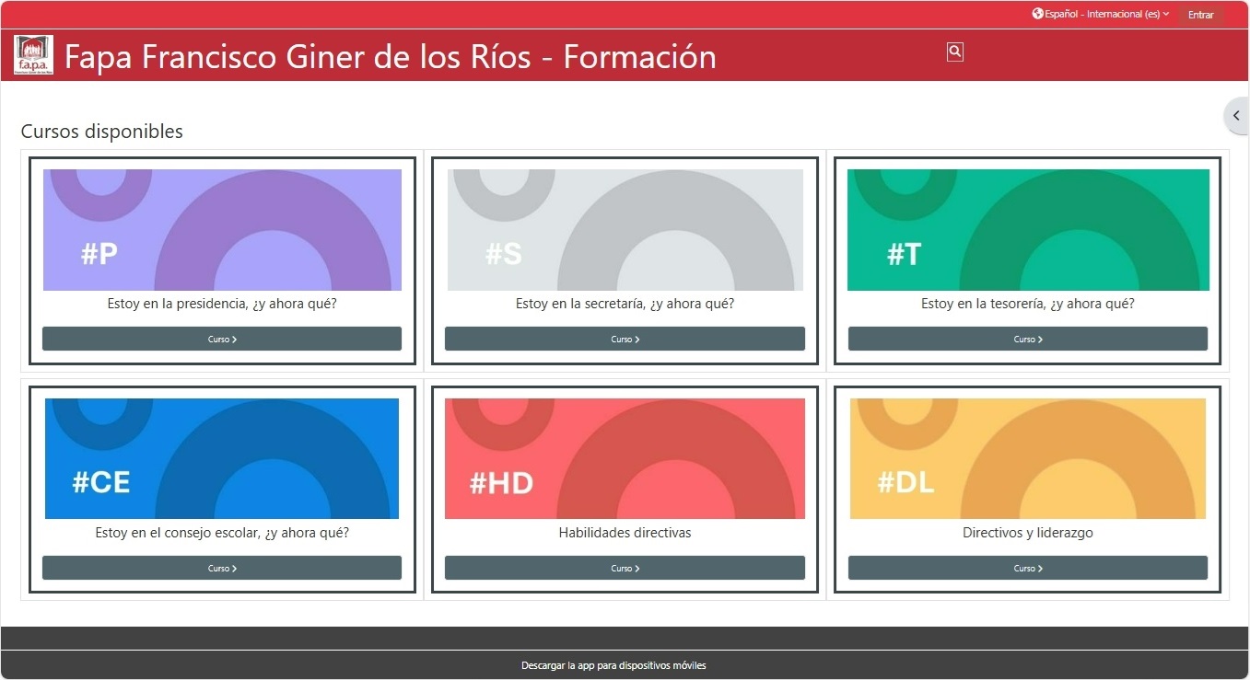Viewport: 1250px width, 680px height.
Task: Open Fapa Francisco Giner de los Ríos - Formación title
Action: (391, 57)
